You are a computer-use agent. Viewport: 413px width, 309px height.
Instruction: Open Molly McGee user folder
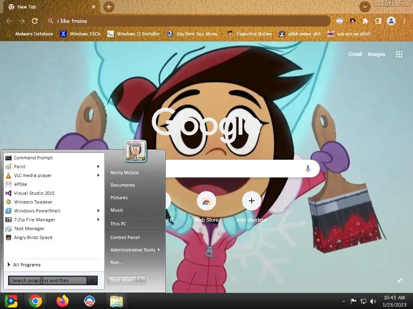[125, 173]
